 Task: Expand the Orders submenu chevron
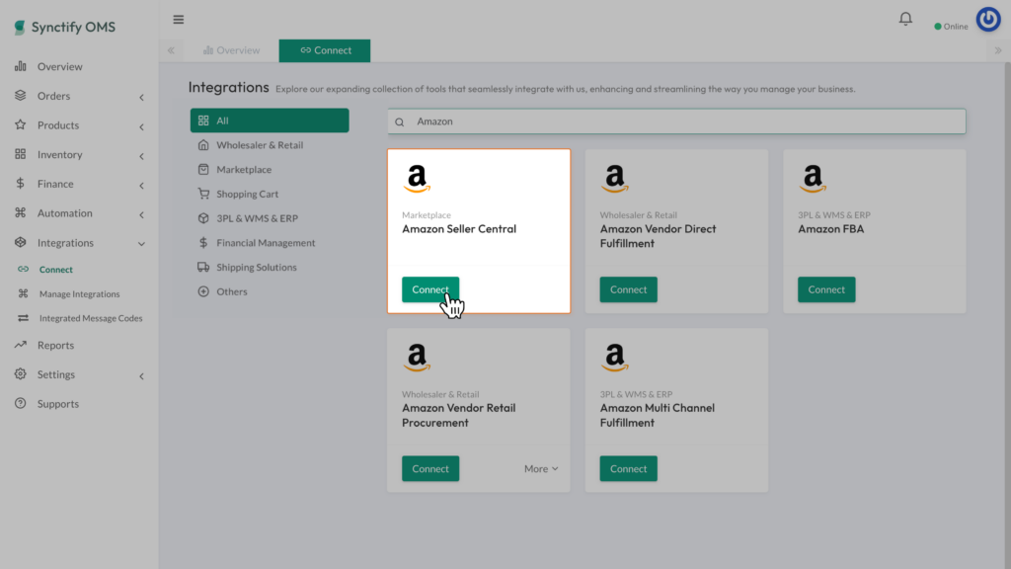(x=141, y=98)
